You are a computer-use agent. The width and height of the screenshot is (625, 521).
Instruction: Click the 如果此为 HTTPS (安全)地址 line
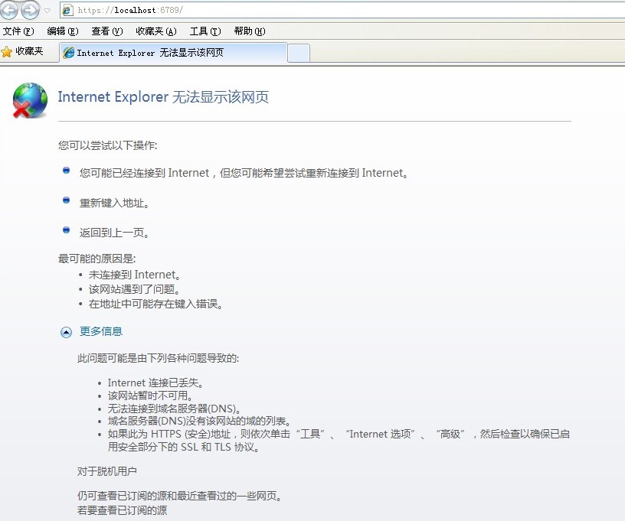pos(339,440)
